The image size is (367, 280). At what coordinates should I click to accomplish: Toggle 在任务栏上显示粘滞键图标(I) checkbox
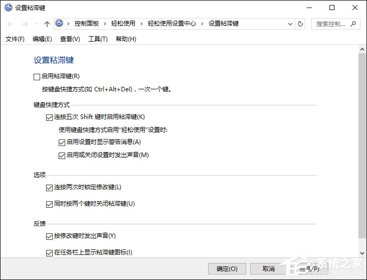49,253
